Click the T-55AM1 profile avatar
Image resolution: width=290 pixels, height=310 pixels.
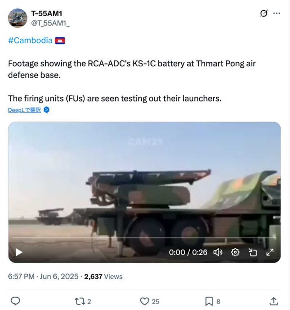click(17, 18)
